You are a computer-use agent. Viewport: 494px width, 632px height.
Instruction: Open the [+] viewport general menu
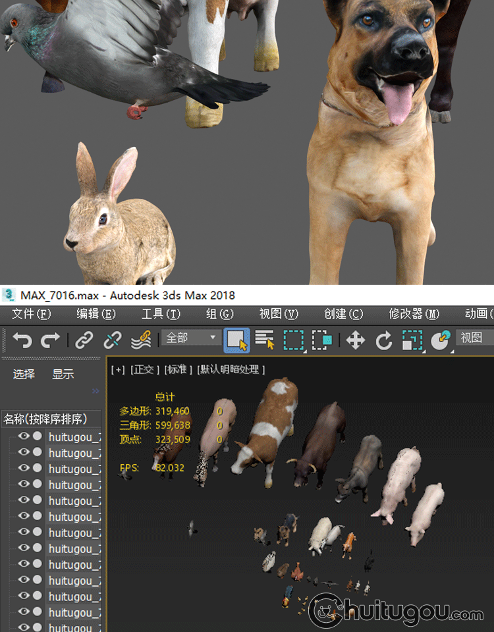coord(118,369)
